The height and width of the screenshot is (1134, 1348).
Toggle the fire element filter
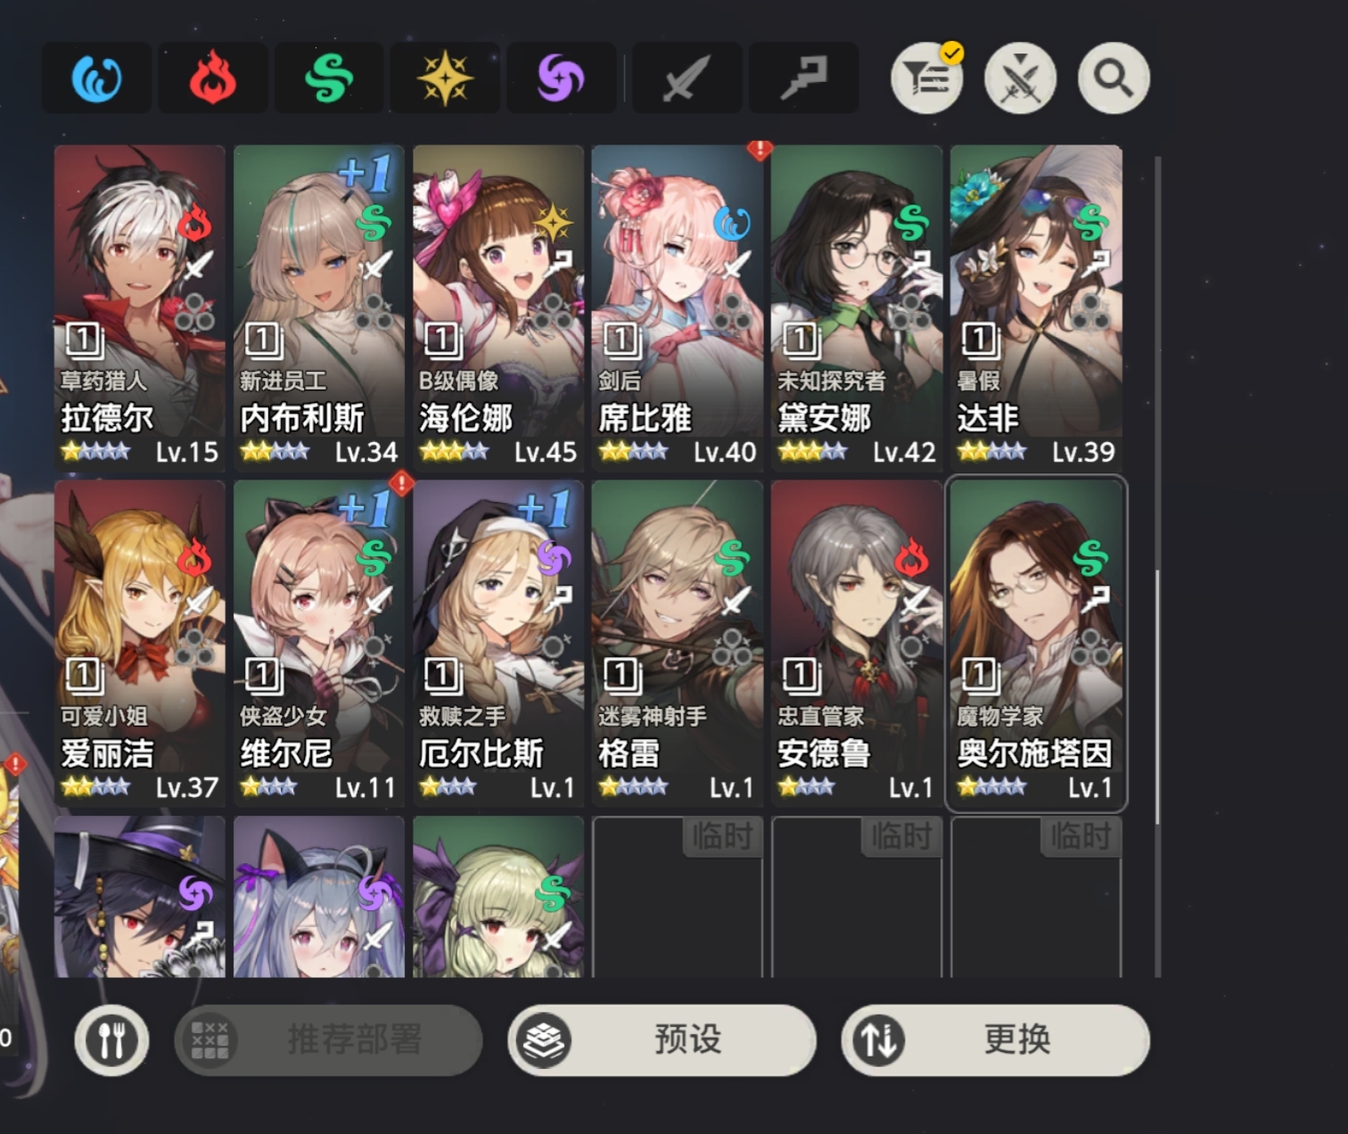click(212, 78)
